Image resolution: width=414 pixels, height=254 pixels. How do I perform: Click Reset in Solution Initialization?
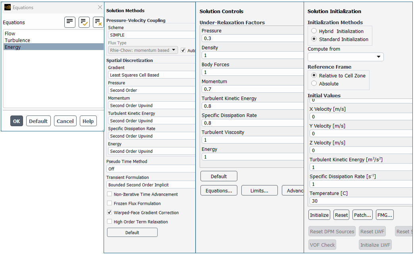[341, 215]
